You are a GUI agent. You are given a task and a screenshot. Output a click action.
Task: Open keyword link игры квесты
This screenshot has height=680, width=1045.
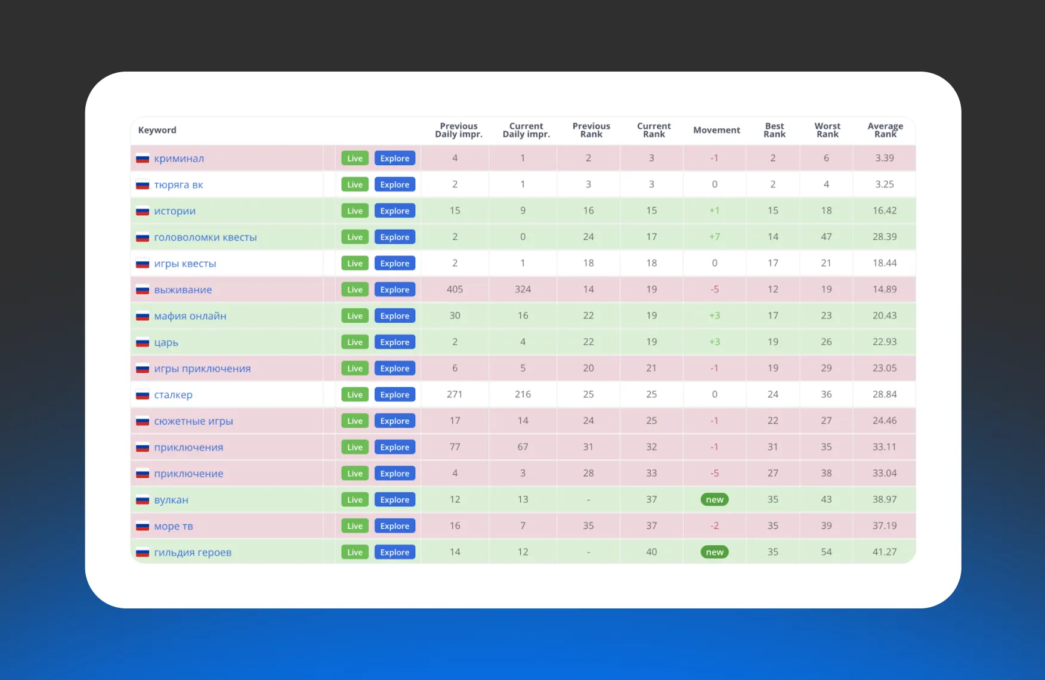185,264
